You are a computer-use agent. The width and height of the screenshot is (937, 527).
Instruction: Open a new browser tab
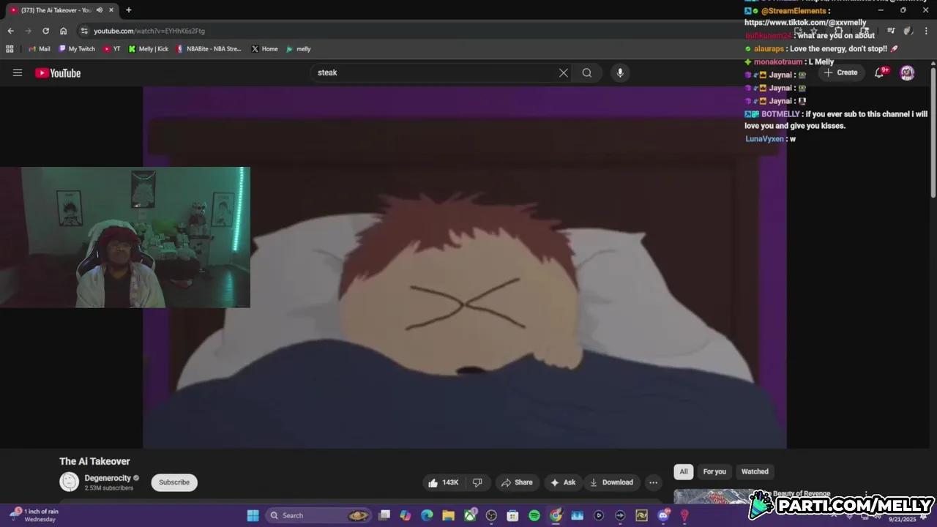[x=129, y=10]
